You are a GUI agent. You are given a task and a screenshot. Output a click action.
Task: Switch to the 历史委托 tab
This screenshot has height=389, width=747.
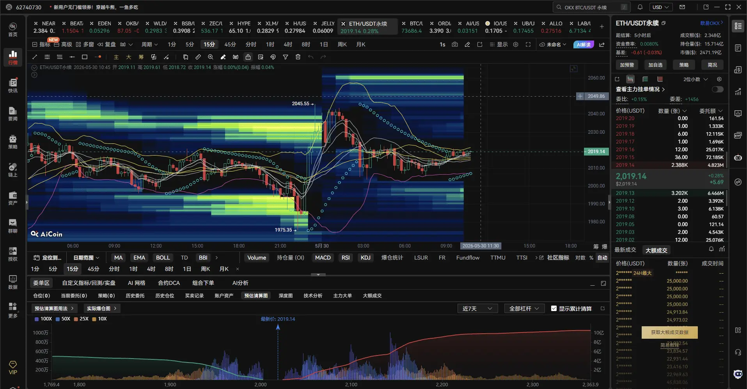tap(135, 295)
